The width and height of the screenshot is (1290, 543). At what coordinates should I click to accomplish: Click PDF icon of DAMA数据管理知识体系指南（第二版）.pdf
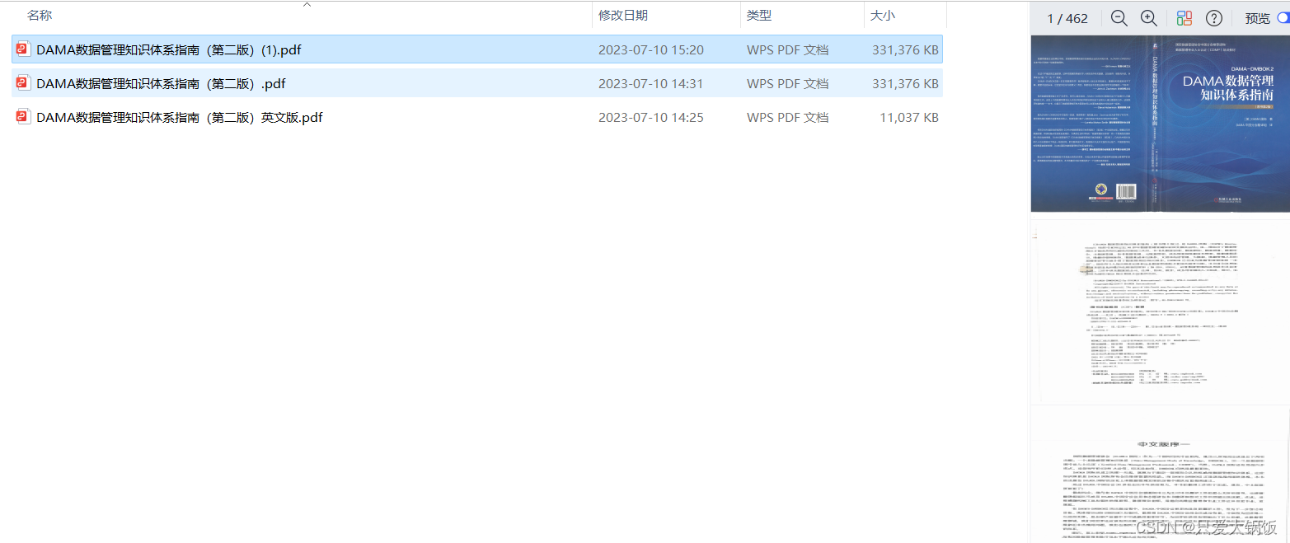[x=23, y=83]
